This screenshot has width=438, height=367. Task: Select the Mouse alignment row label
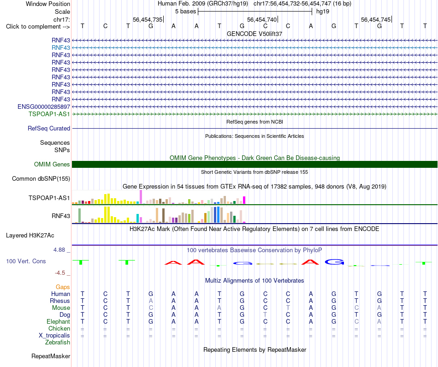coord(61,308)
